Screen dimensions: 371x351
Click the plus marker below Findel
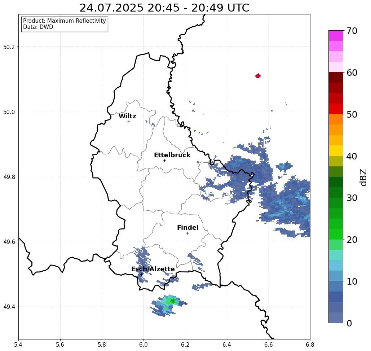tap(187, 233)
